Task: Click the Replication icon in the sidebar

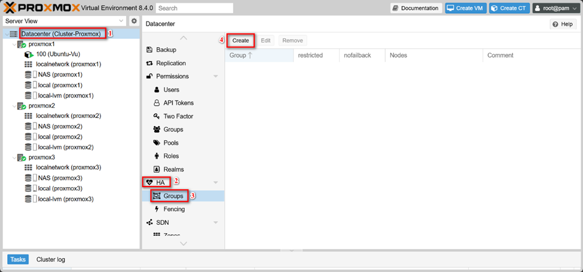Action: click(149, 63)
